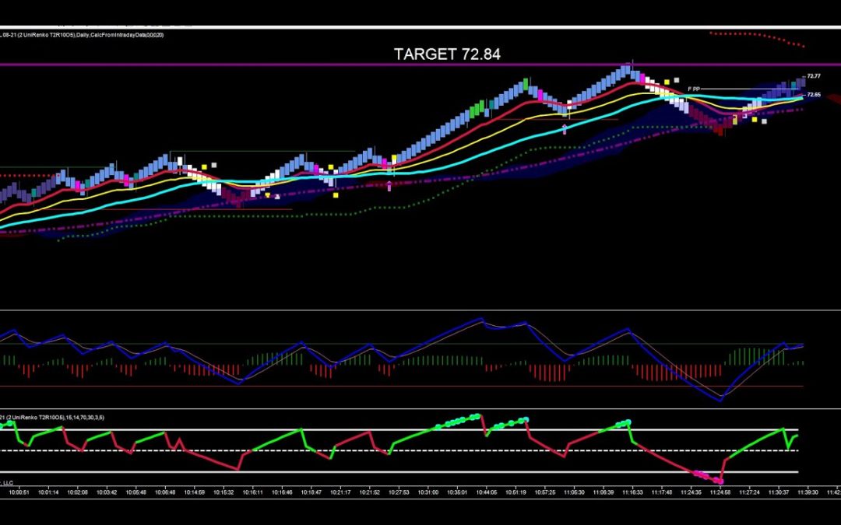Select the 72.65 price marker
Viewport: 841px width, 525px height.
pos(813,95)
